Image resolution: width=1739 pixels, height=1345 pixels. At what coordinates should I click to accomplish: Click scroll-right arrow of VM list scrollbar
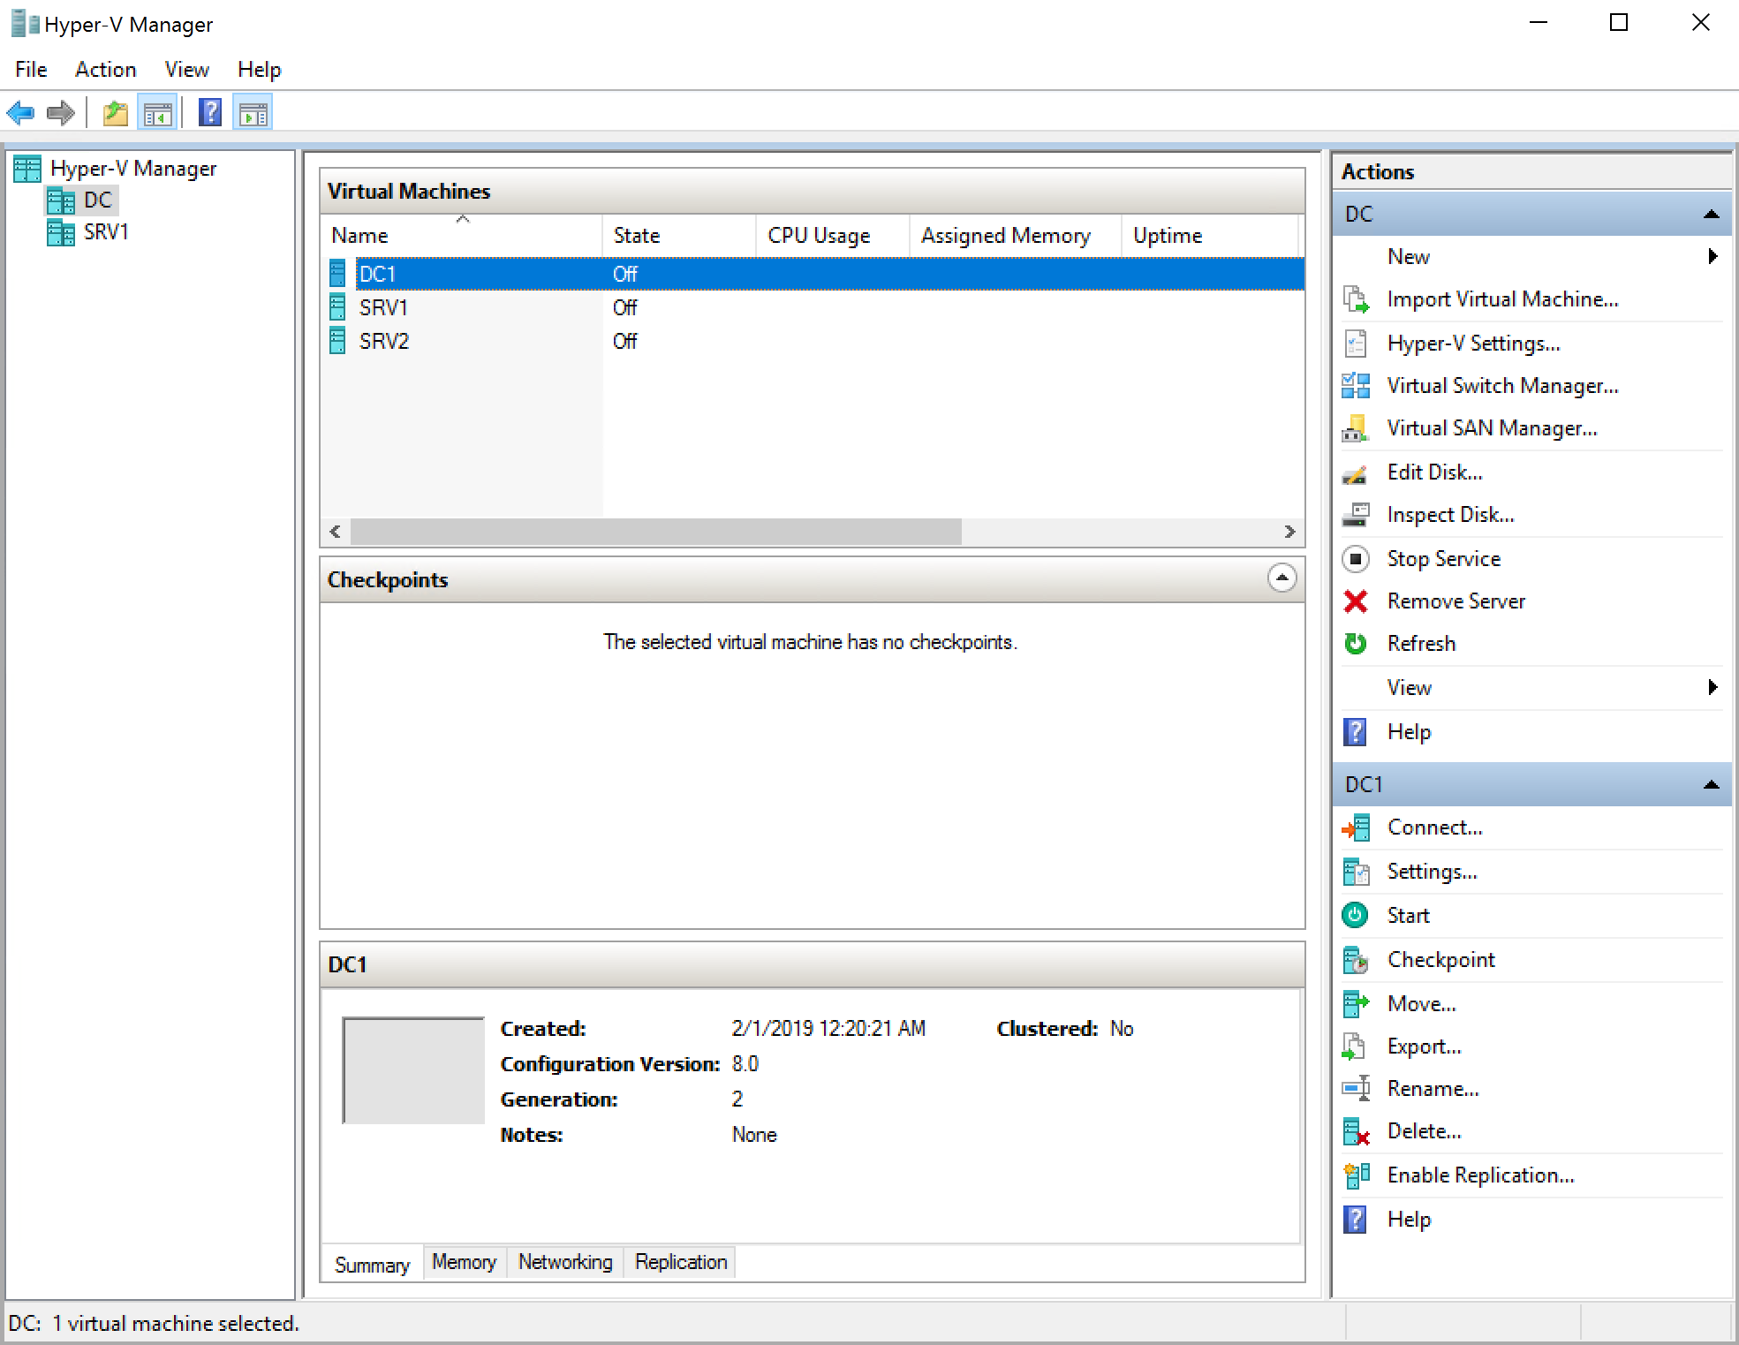[1289, 532]
